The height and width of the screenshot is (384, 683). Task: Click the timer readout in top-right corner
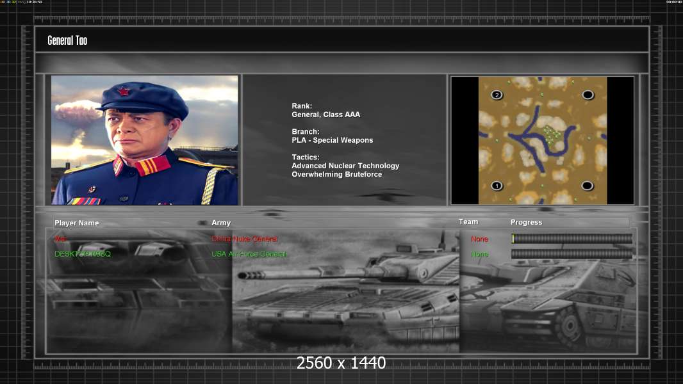tap(674, 3)
